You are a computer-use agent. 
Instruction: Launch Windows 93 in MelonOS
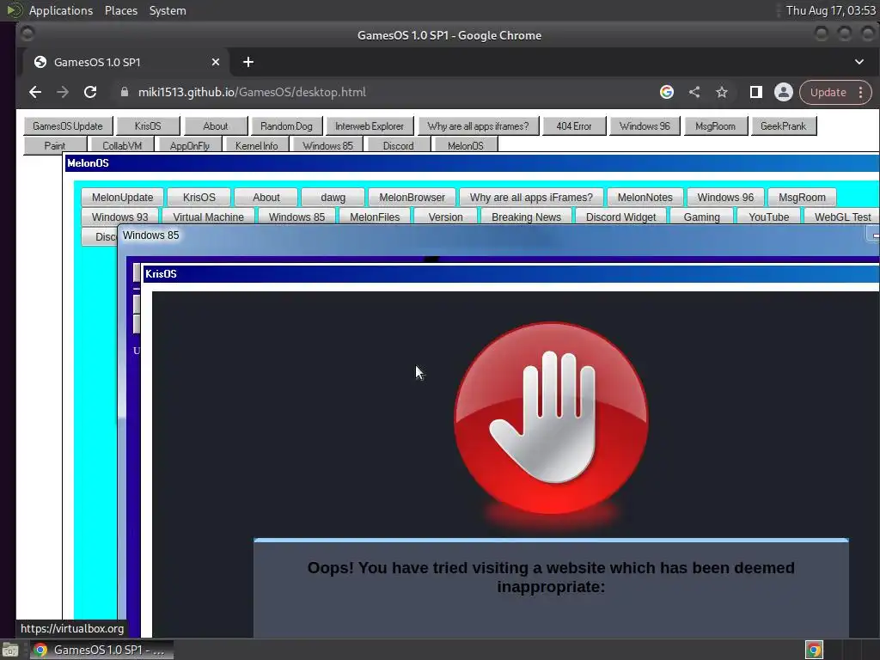pyautogui.click(x=120, y=217)
